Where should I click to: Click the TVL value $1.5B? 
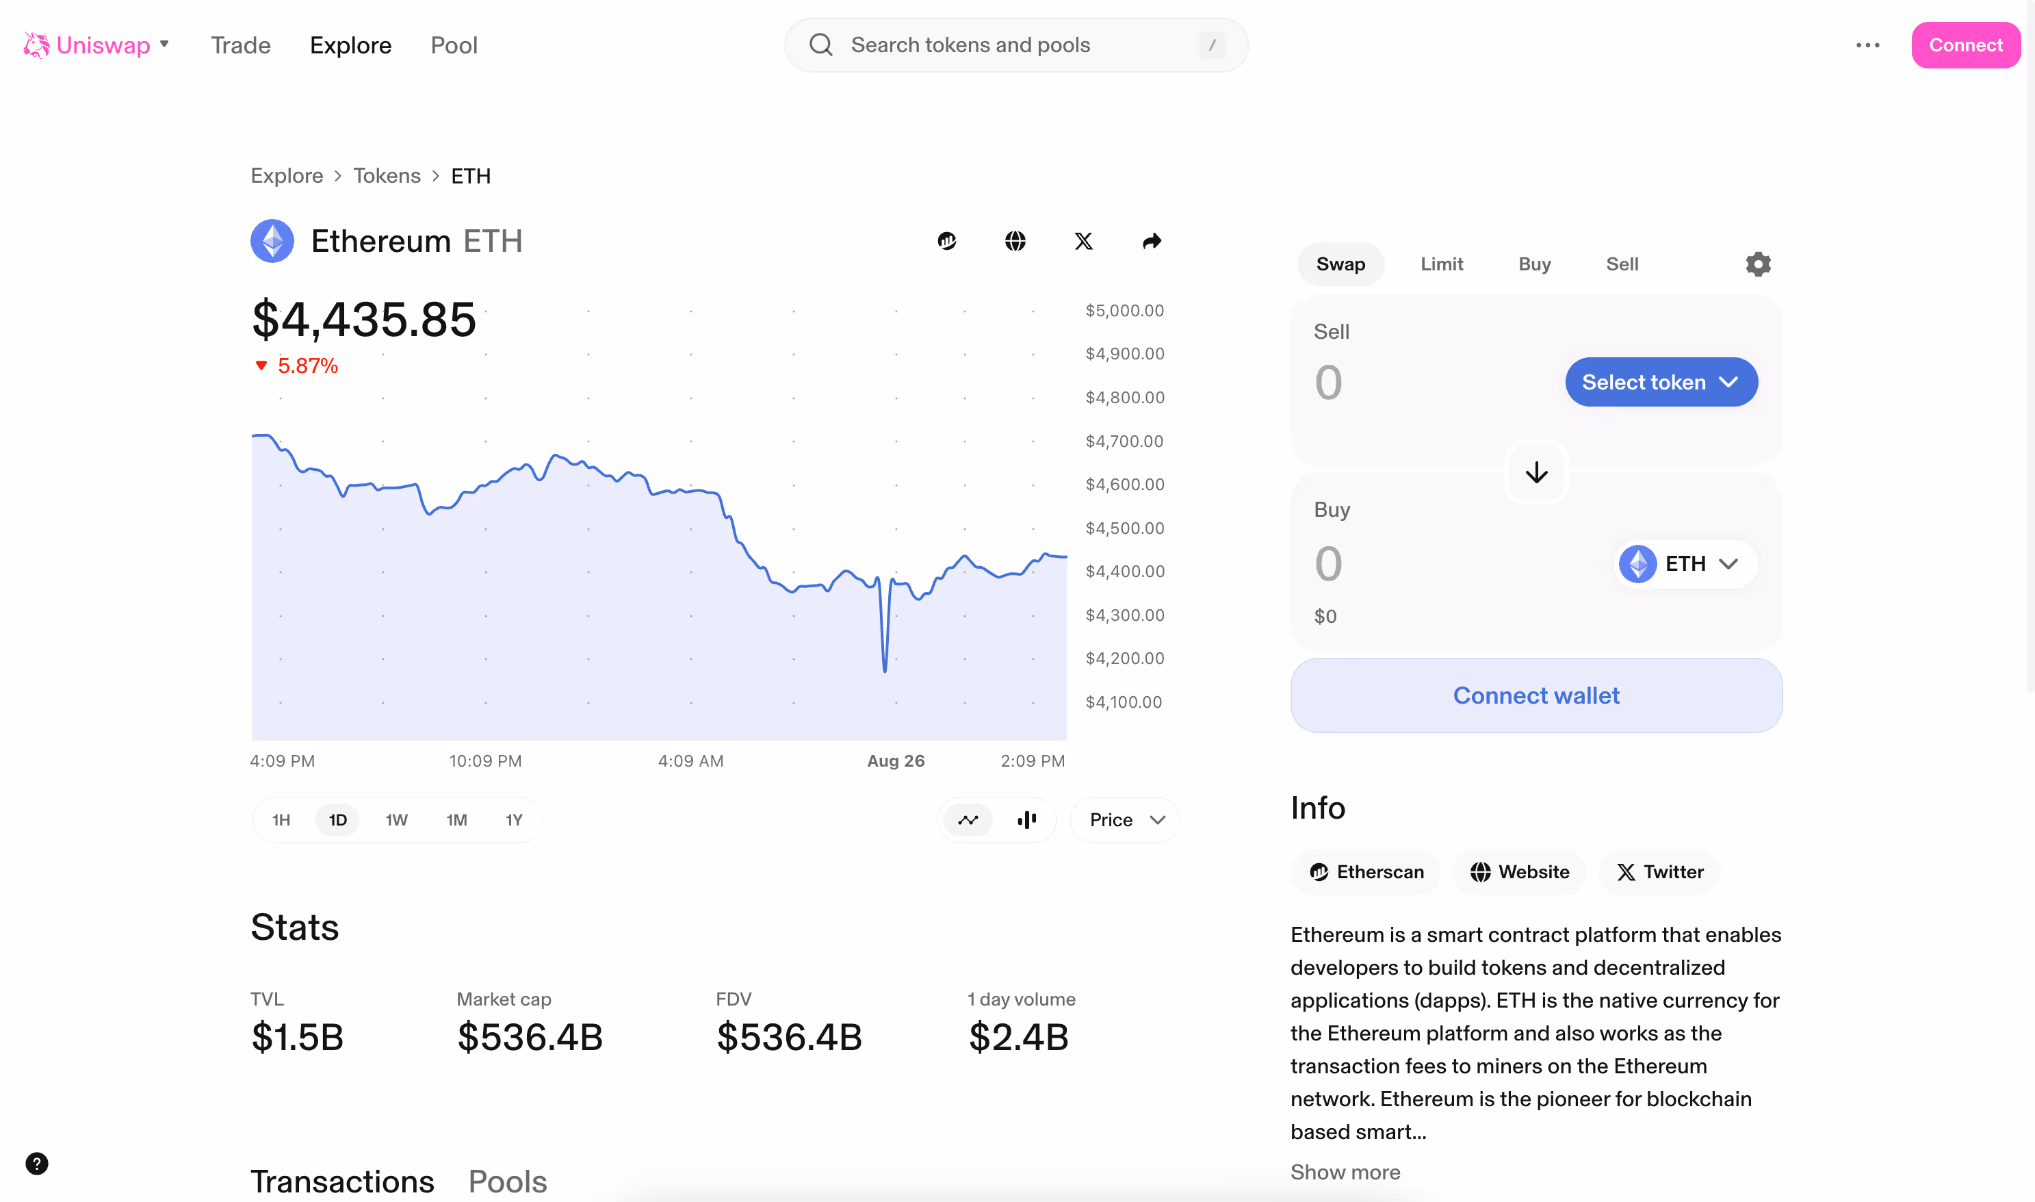click(x=297, y=1038)
